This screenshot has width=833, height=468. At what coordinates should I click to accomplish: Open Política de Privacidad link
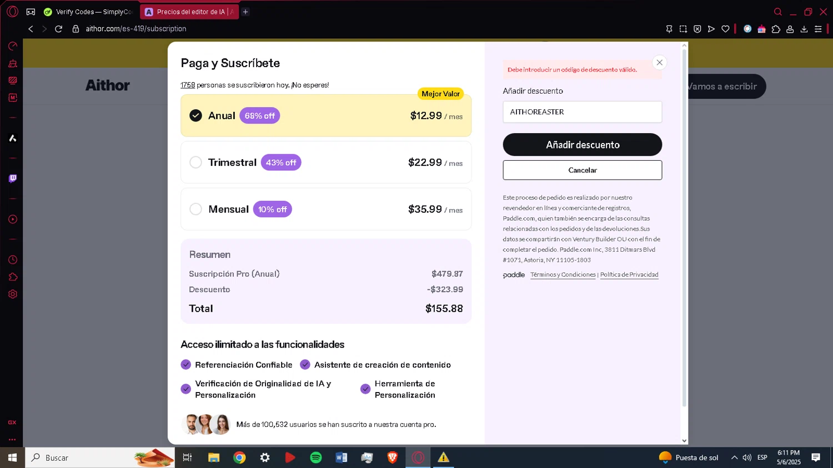tap(629, 274)
